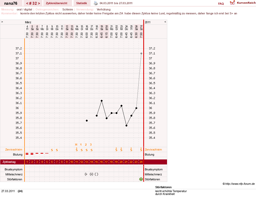Click the printer icon
This screenshot has height=201, width=256.
96,3
